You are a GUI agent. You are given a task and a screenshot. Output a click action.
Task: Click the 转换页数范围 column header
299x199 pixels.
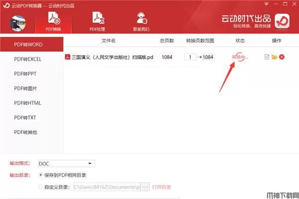point(200,41)
